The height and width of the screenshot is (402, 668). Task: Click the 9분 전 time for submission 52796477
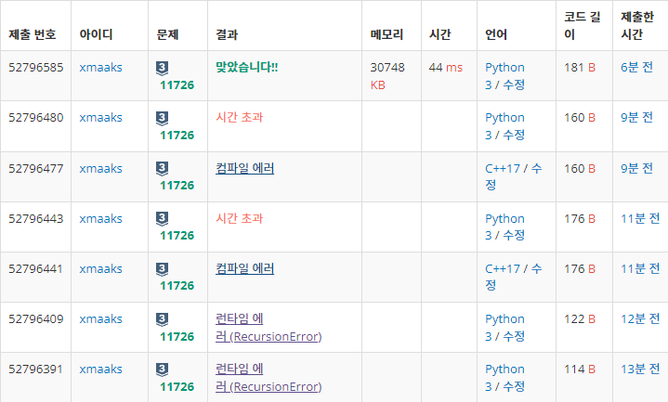pyautogui.click(x=637, y=169)
